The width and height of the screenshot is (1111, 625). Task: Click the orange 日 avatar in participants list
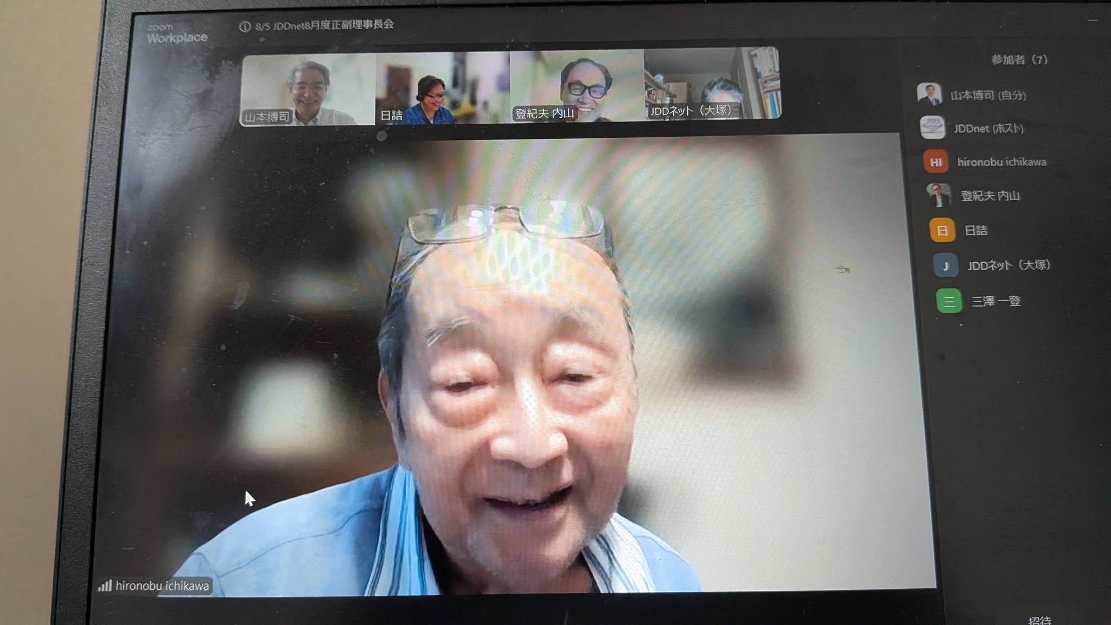(x=942, y=230)
